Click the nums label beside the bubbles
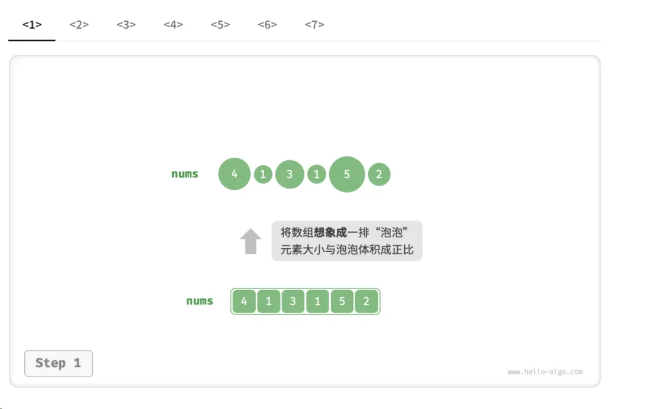The height and width of the screenshot is (409, 649). coord(184,174)
